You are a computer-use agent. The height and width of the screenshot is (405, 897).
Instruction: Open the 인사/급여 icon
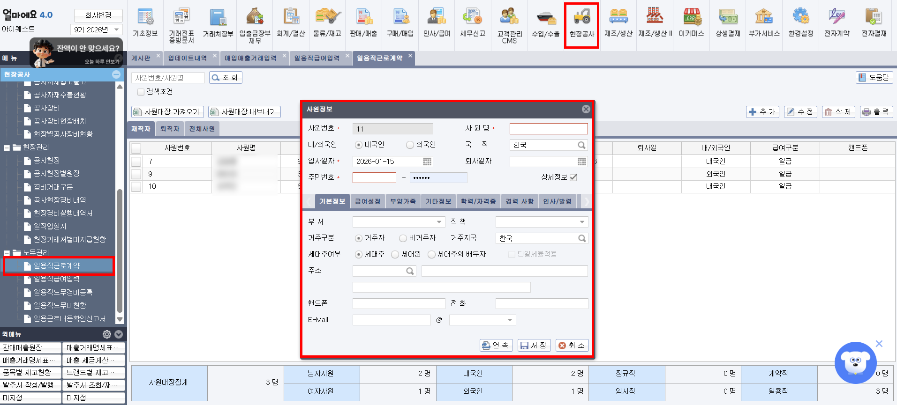[437, 22]
